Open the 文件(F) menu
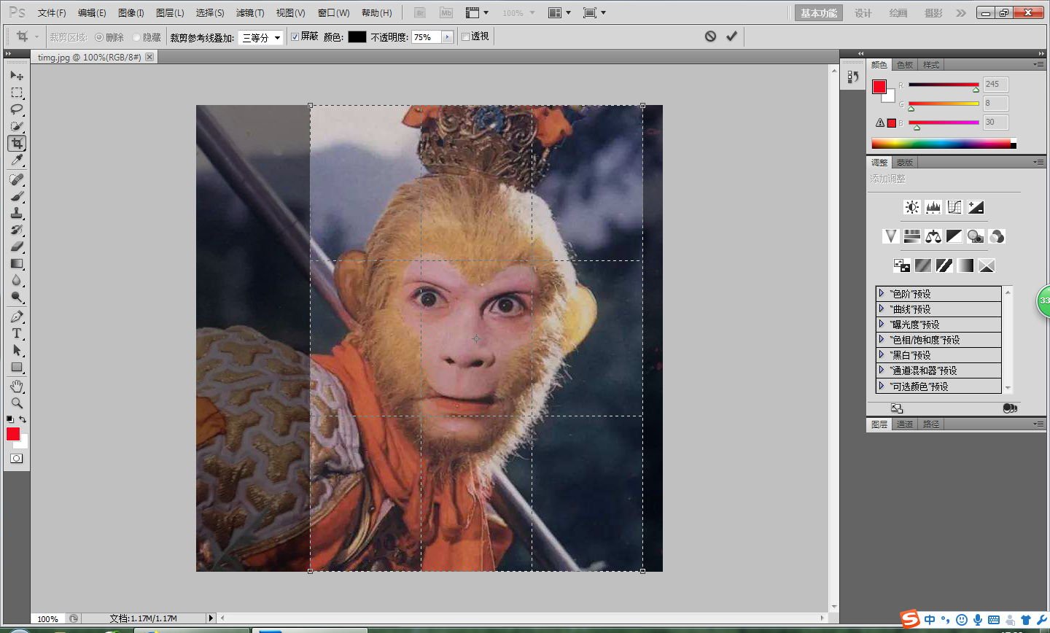Screen dimensions: 1050x633 tap(52, 13)
